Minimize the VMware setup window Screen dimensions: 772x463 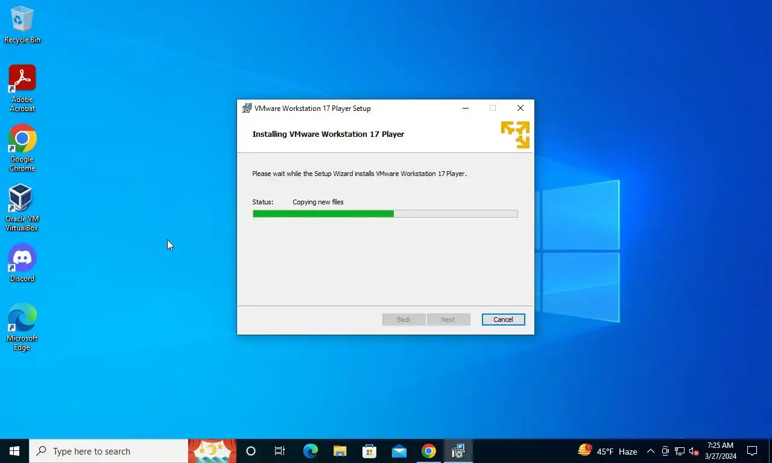pos(465,109)
